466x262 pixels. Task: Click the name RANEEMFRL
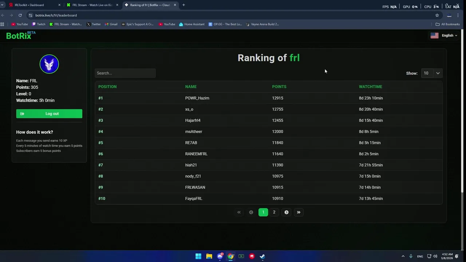pyautogui.click(x=196, y=154)
